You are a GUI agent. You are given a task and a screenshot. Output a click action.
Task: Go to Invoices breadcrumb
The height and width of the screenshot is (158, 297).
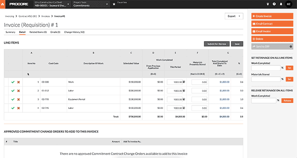[46, 16]
